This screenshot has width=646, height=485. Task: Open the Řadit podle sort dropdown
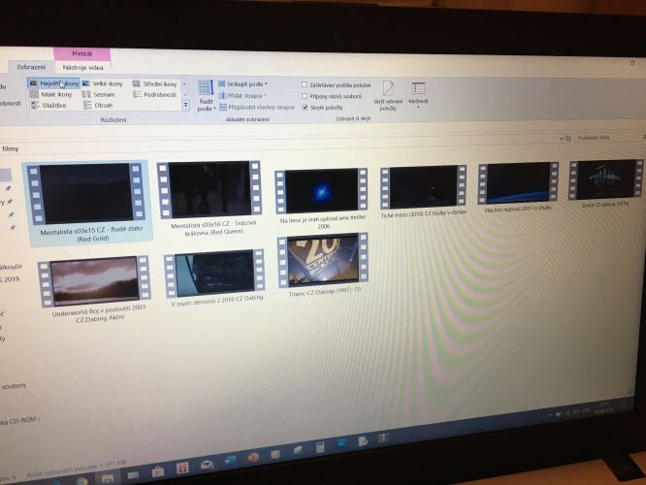(x=206, y=96)
